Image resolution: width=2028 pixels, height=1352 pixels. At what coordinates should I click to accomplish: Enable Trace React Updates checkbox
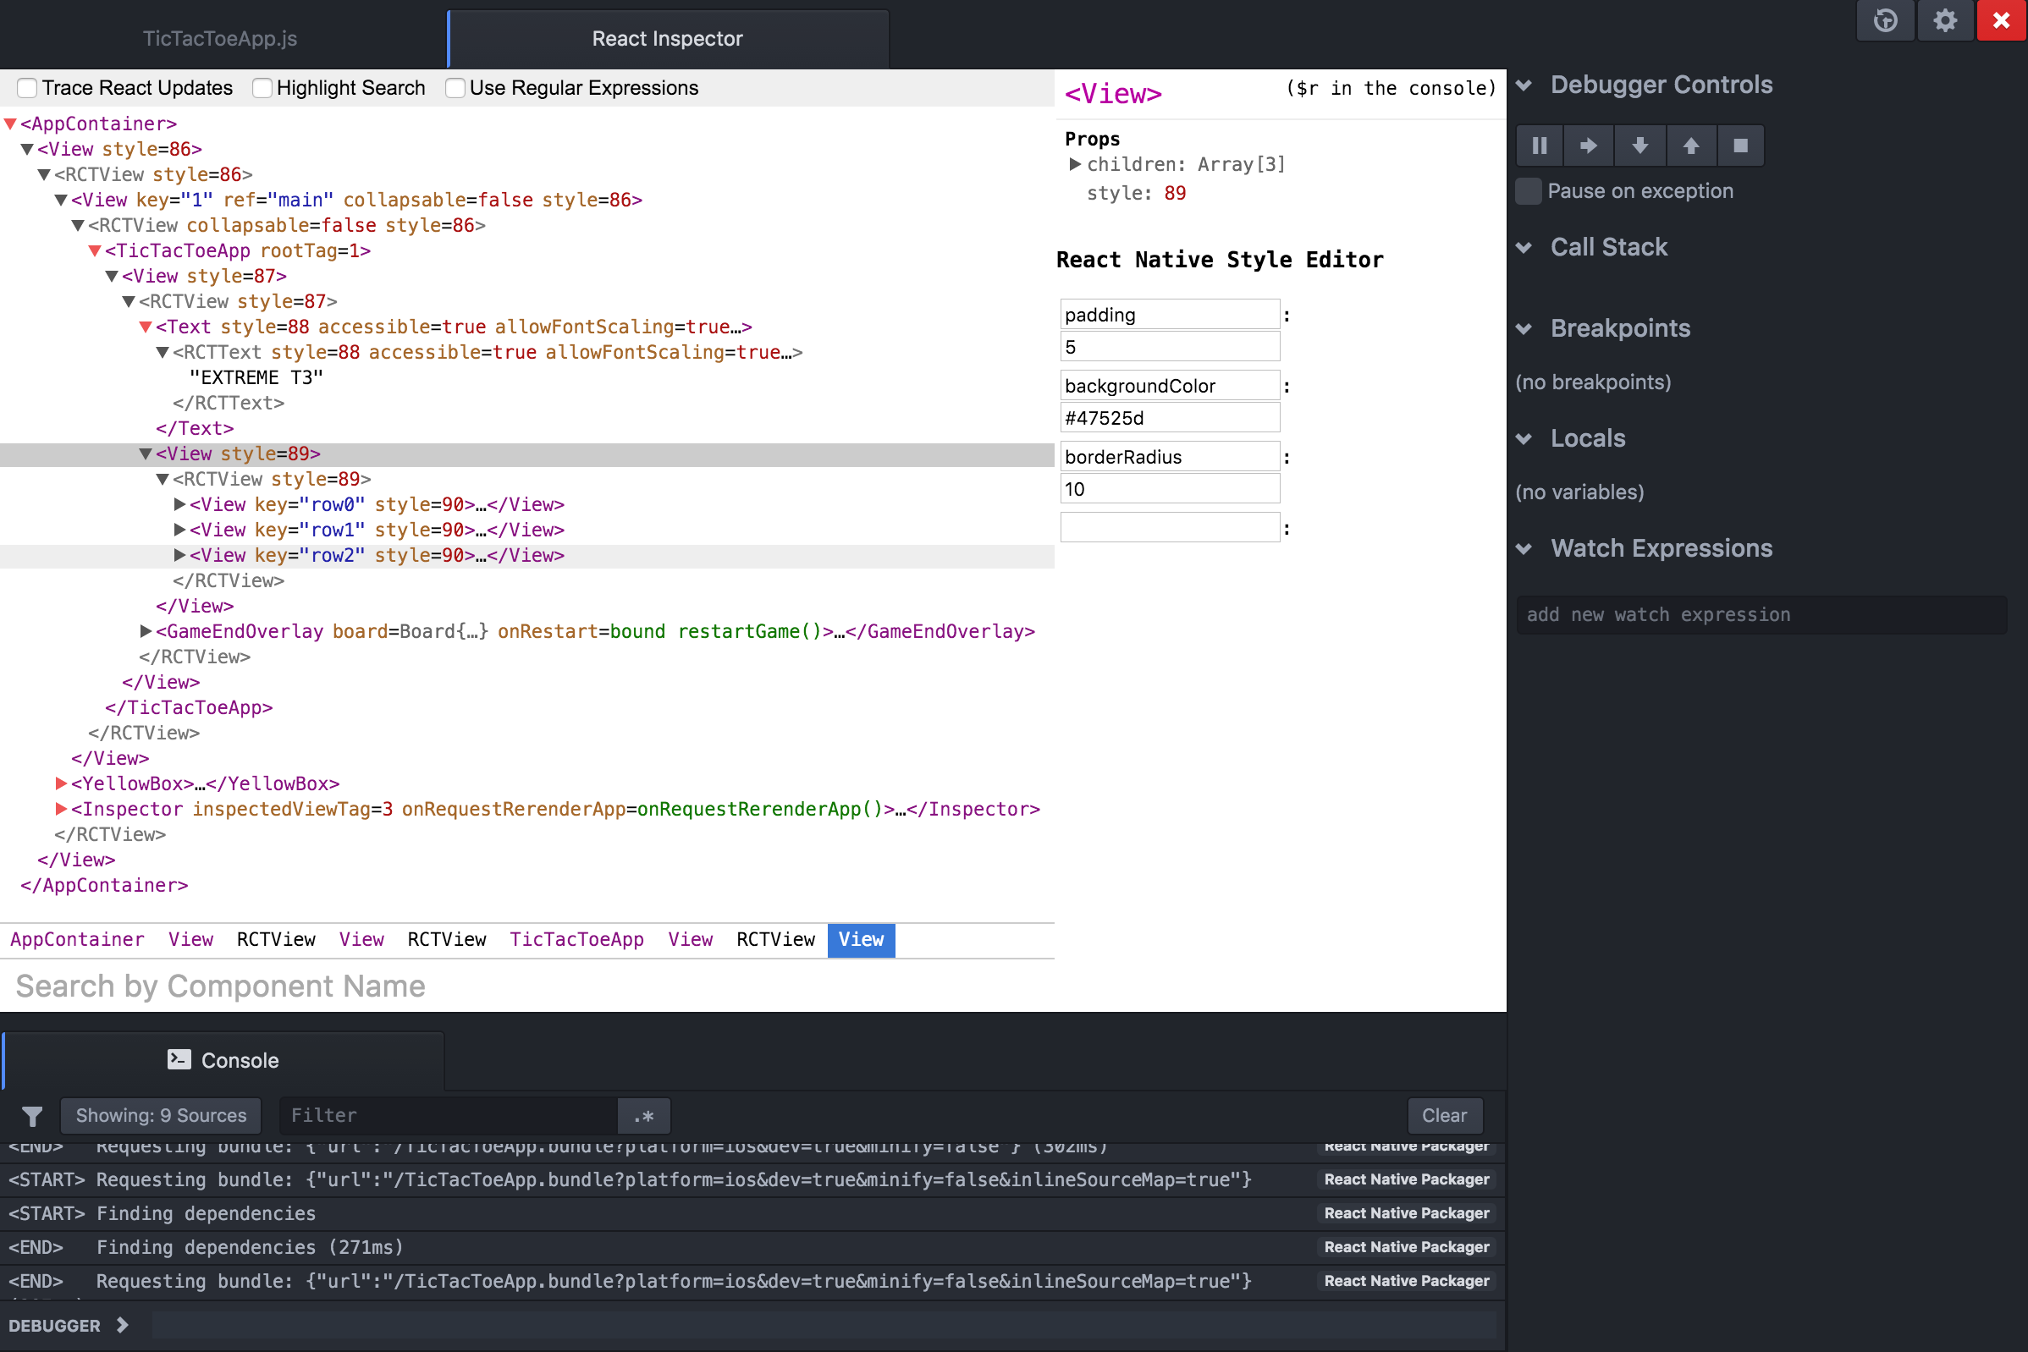coord(28,88)
